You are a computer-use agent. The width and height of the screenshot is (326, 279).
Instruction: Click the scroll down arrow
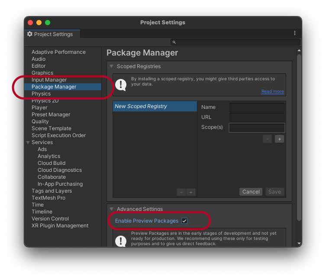[299, 243]
